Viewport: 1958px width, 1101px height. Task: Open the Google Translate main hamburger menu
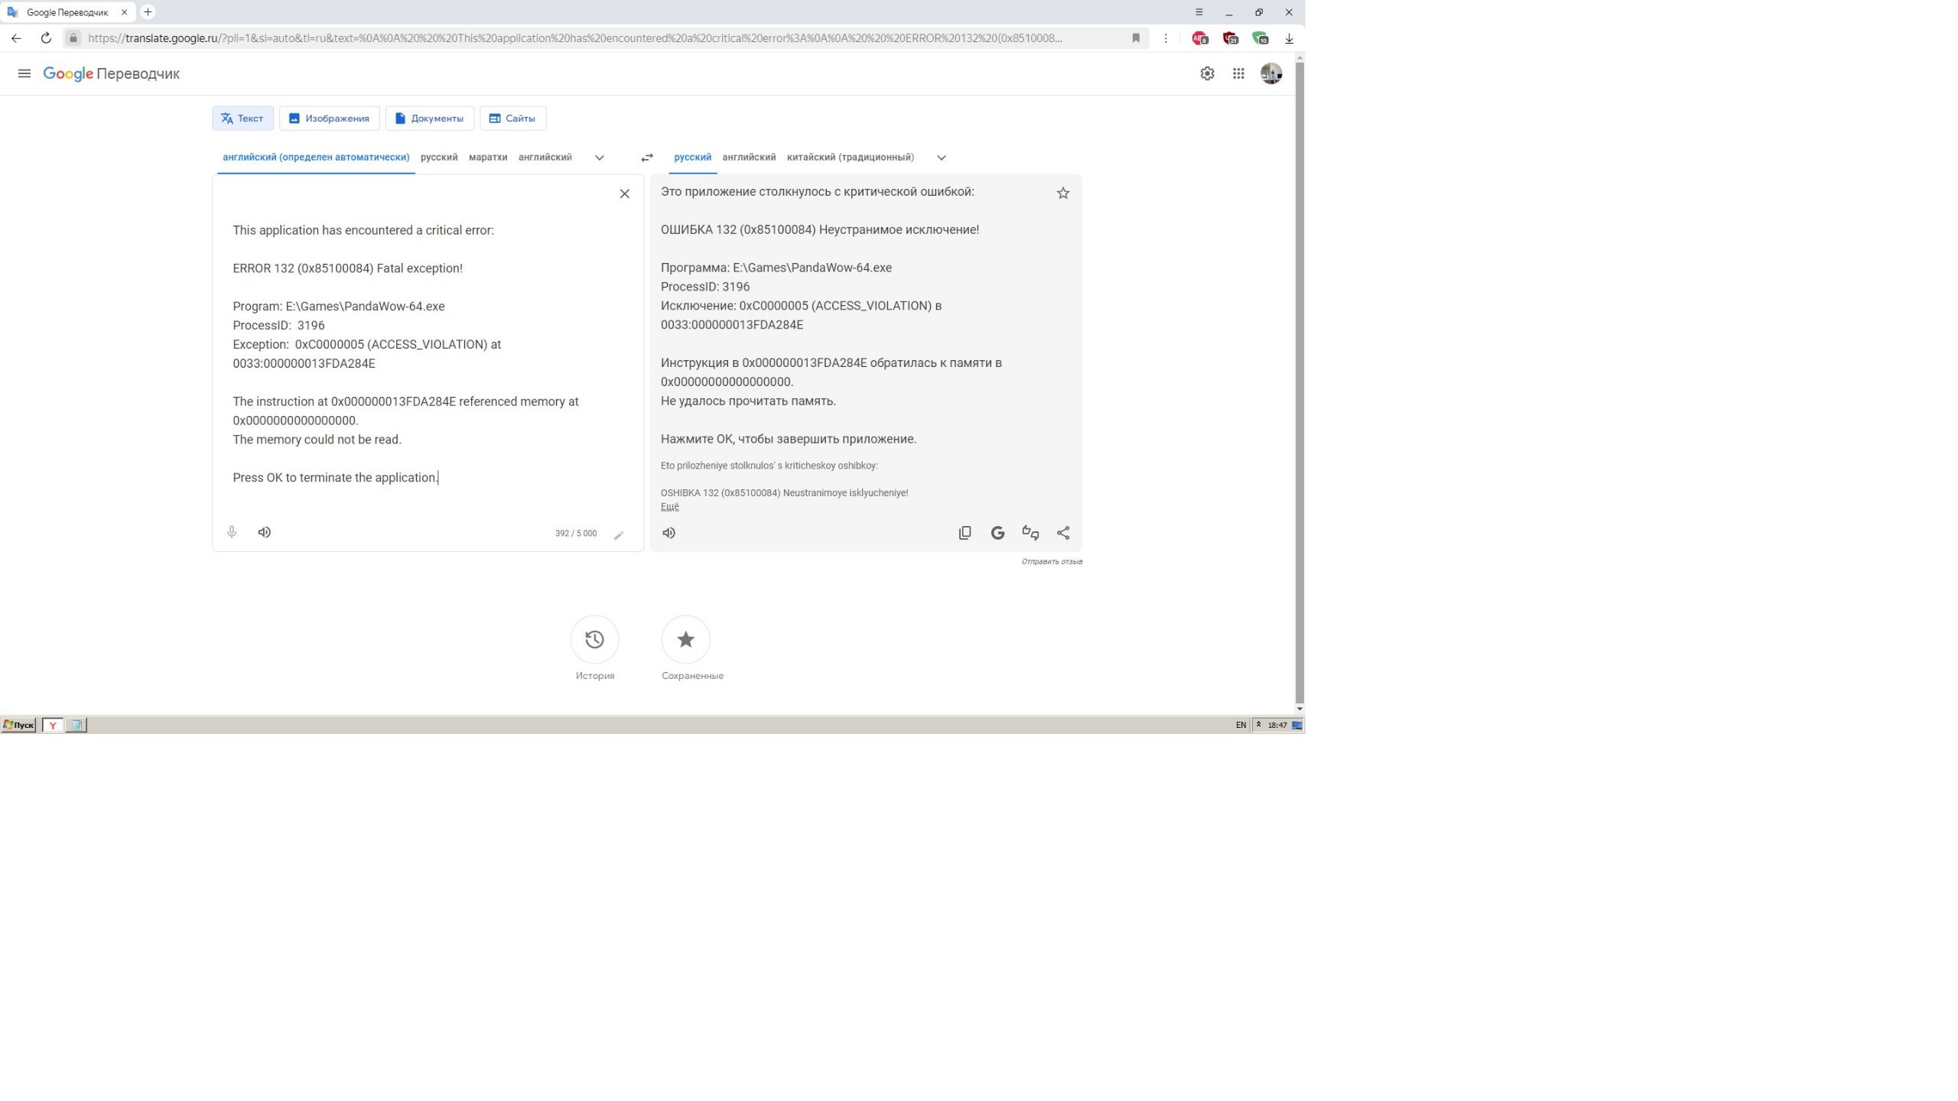pyautogui.click(x=24, y=73)
